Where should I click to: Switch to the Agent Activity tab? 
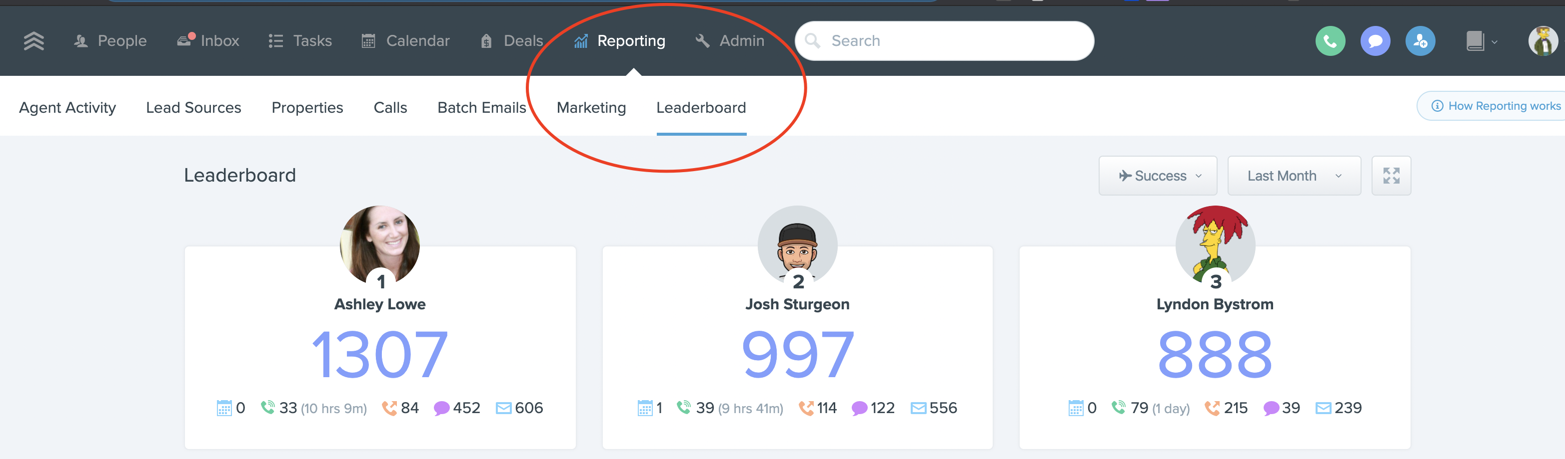coord(67,107)
